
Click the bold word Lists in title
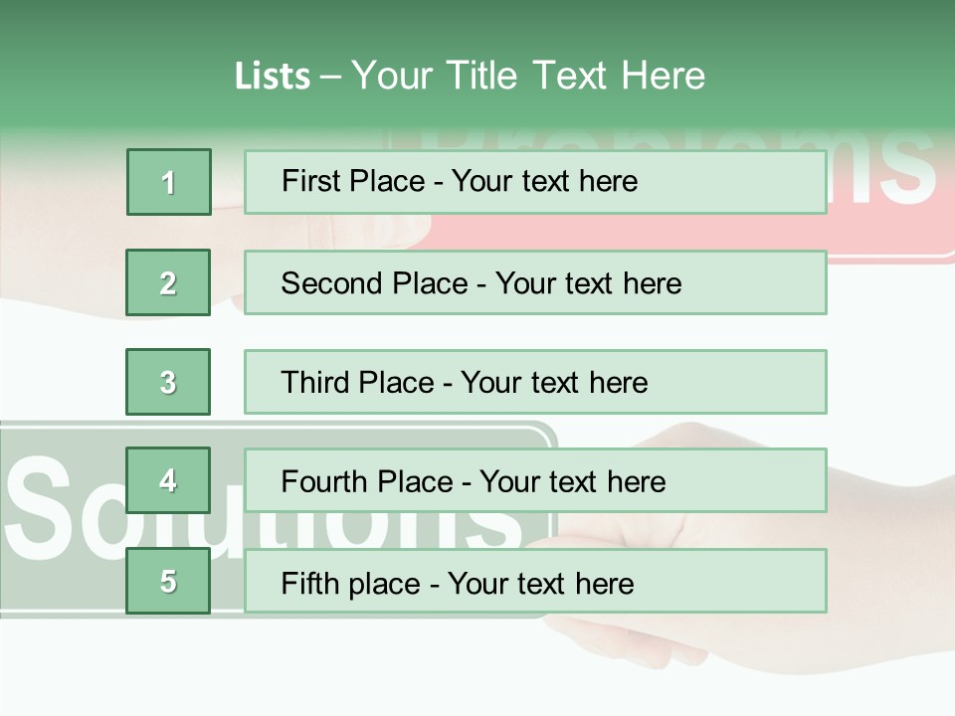coord(273,76)
